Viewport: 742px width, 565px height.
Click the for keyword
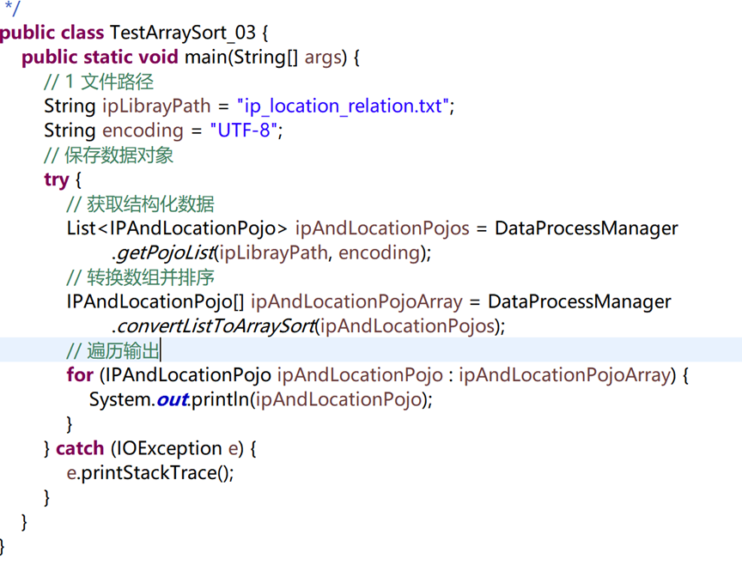[x=80, y=374]
